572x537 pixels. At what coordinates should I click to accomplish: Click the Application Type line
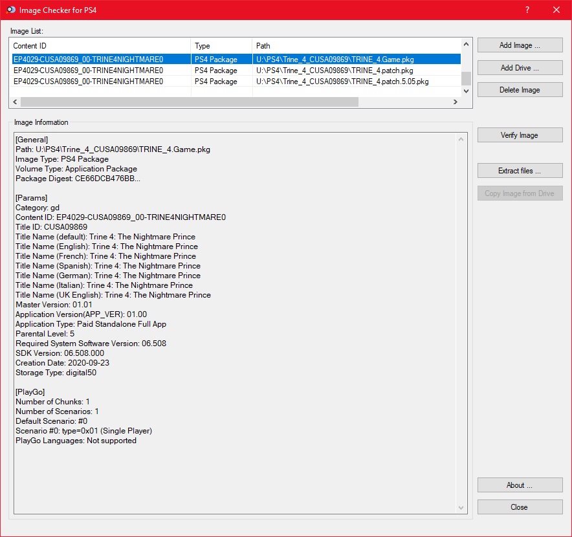(x=91, y=324)
